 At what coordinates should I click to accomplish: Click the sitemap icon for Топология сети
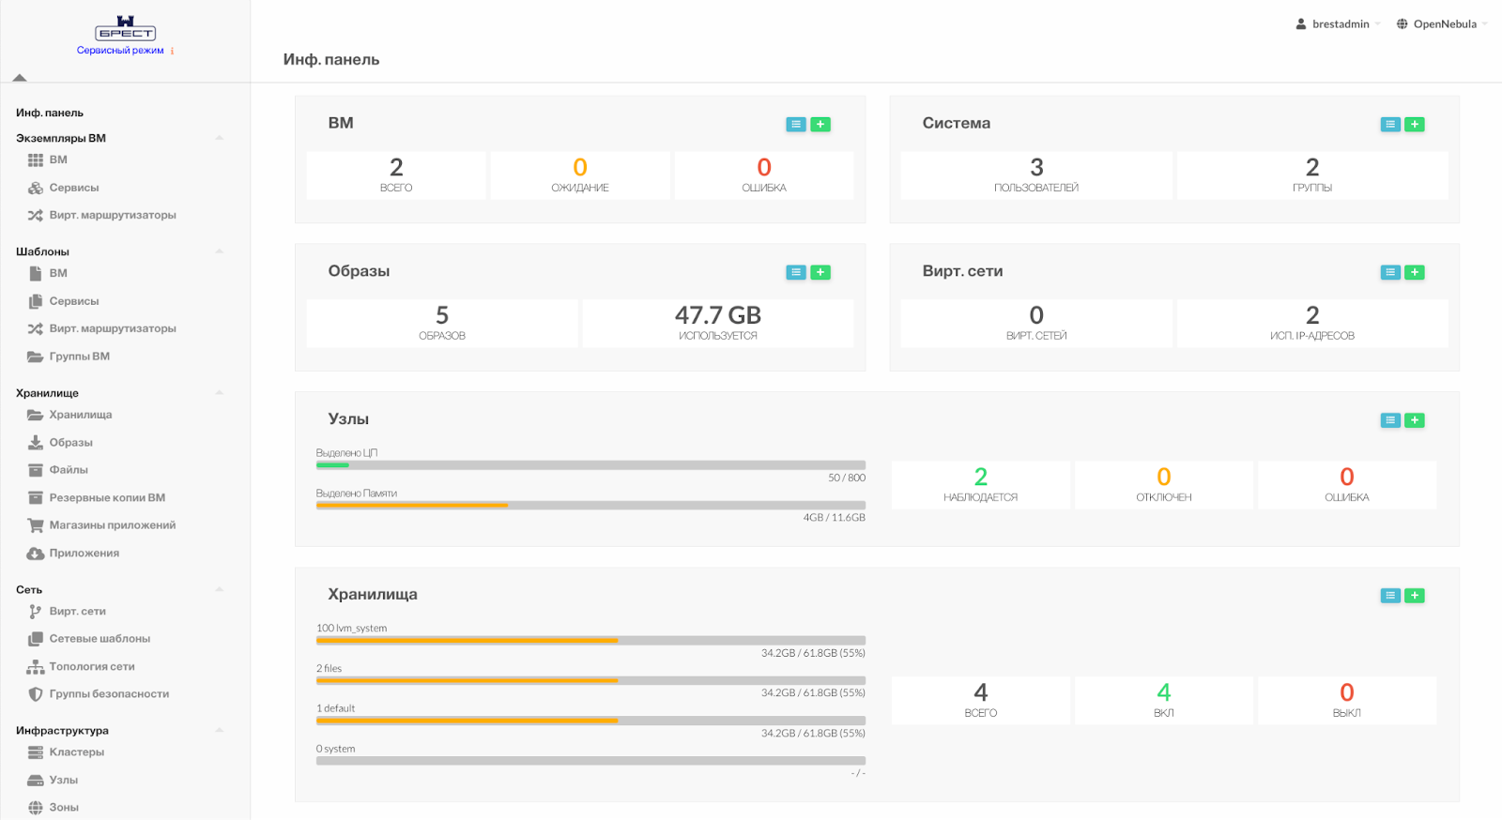36,667
